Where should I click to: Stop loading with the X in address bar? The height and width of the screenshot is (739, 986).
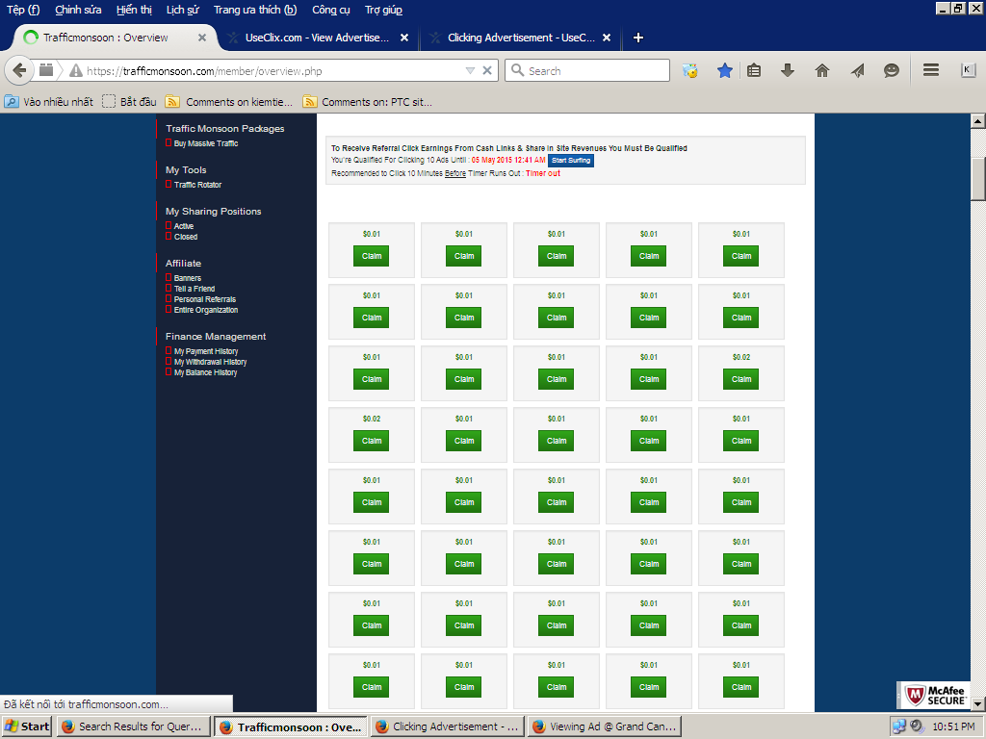coord(486,70)
